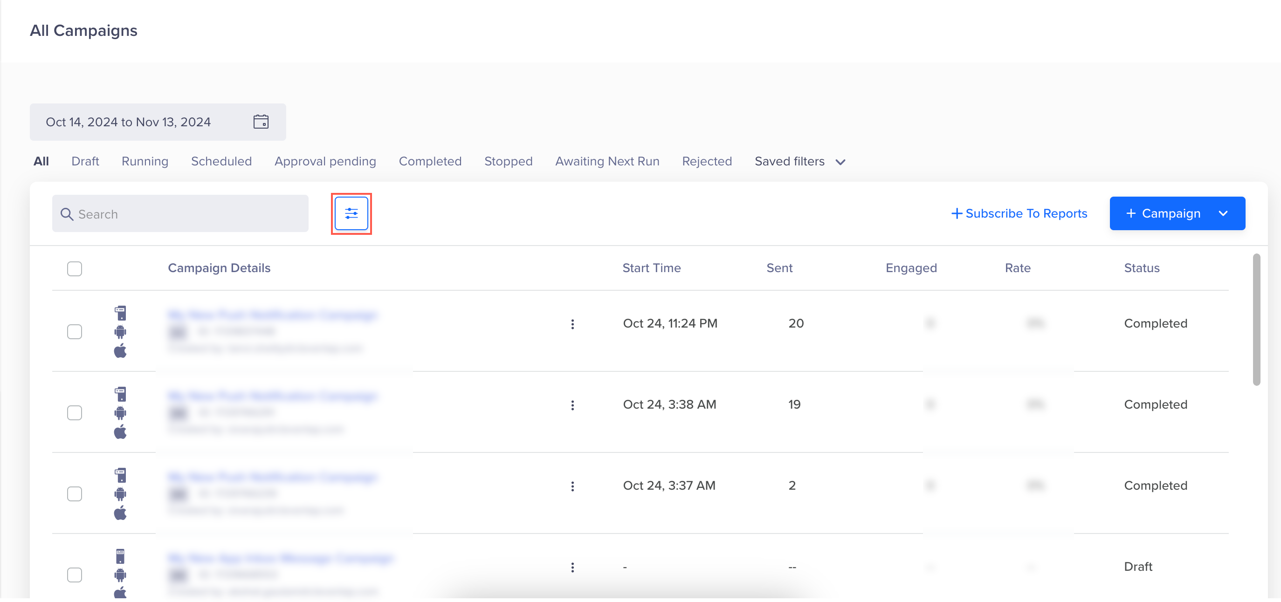The width and height of the screenshot is (1281, 602).
Task: Expand the Saved filters dropdown
Action: click(x=799, y=162)
